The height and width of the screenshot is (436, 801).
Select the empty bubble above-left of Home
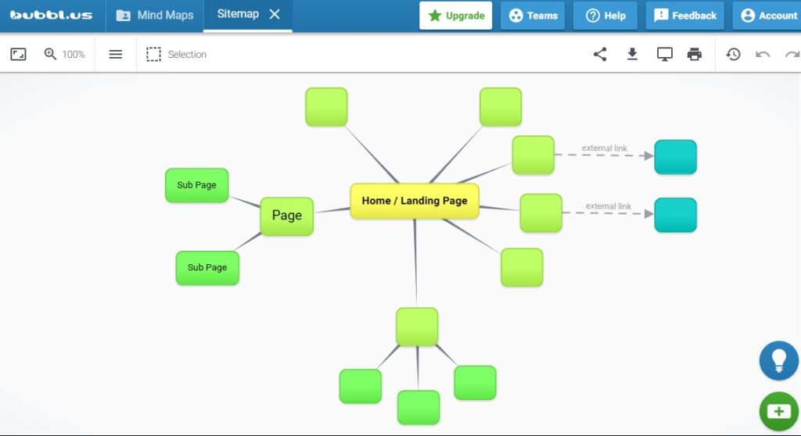[x=326, y=107]
